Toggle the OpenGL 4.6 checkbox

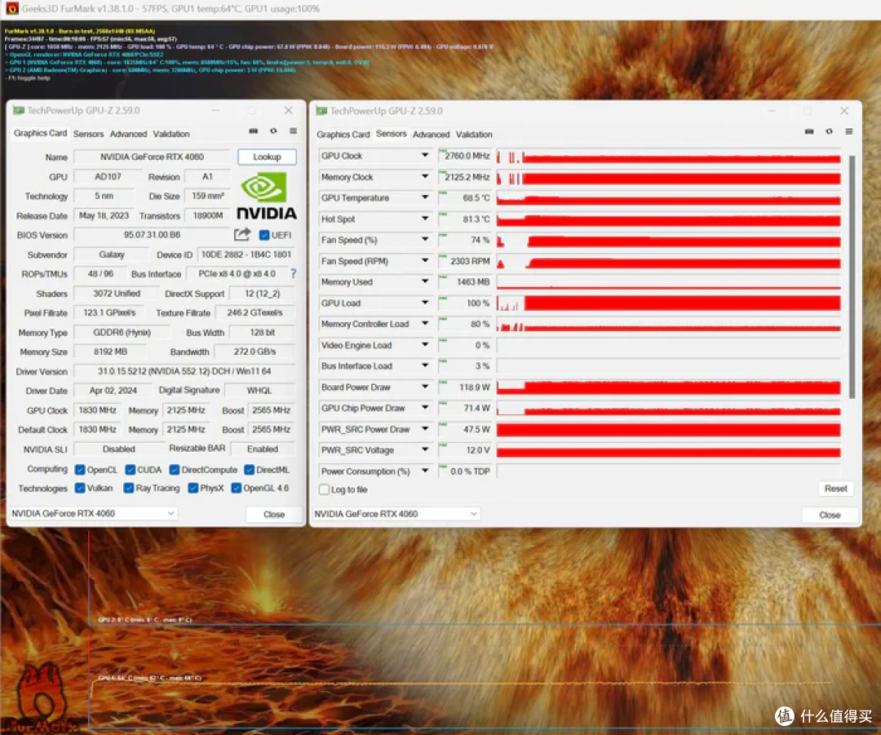point(236,488)
